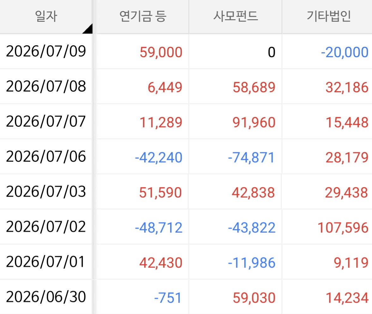
Task: Click the 59,000 pension fund value
Action: [161, 52]
